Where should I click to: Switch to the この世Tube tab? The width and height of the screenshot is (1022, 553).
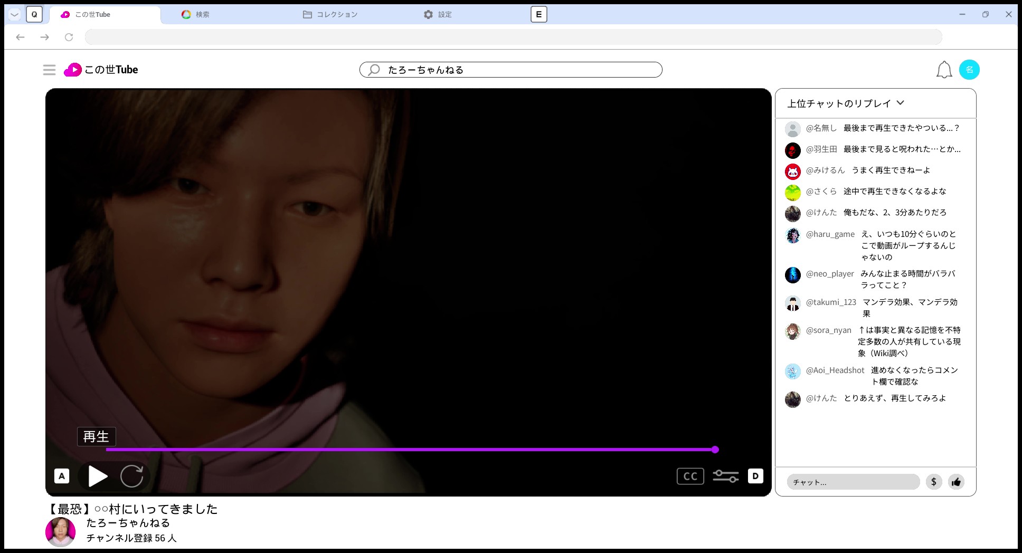click(105, 14)
